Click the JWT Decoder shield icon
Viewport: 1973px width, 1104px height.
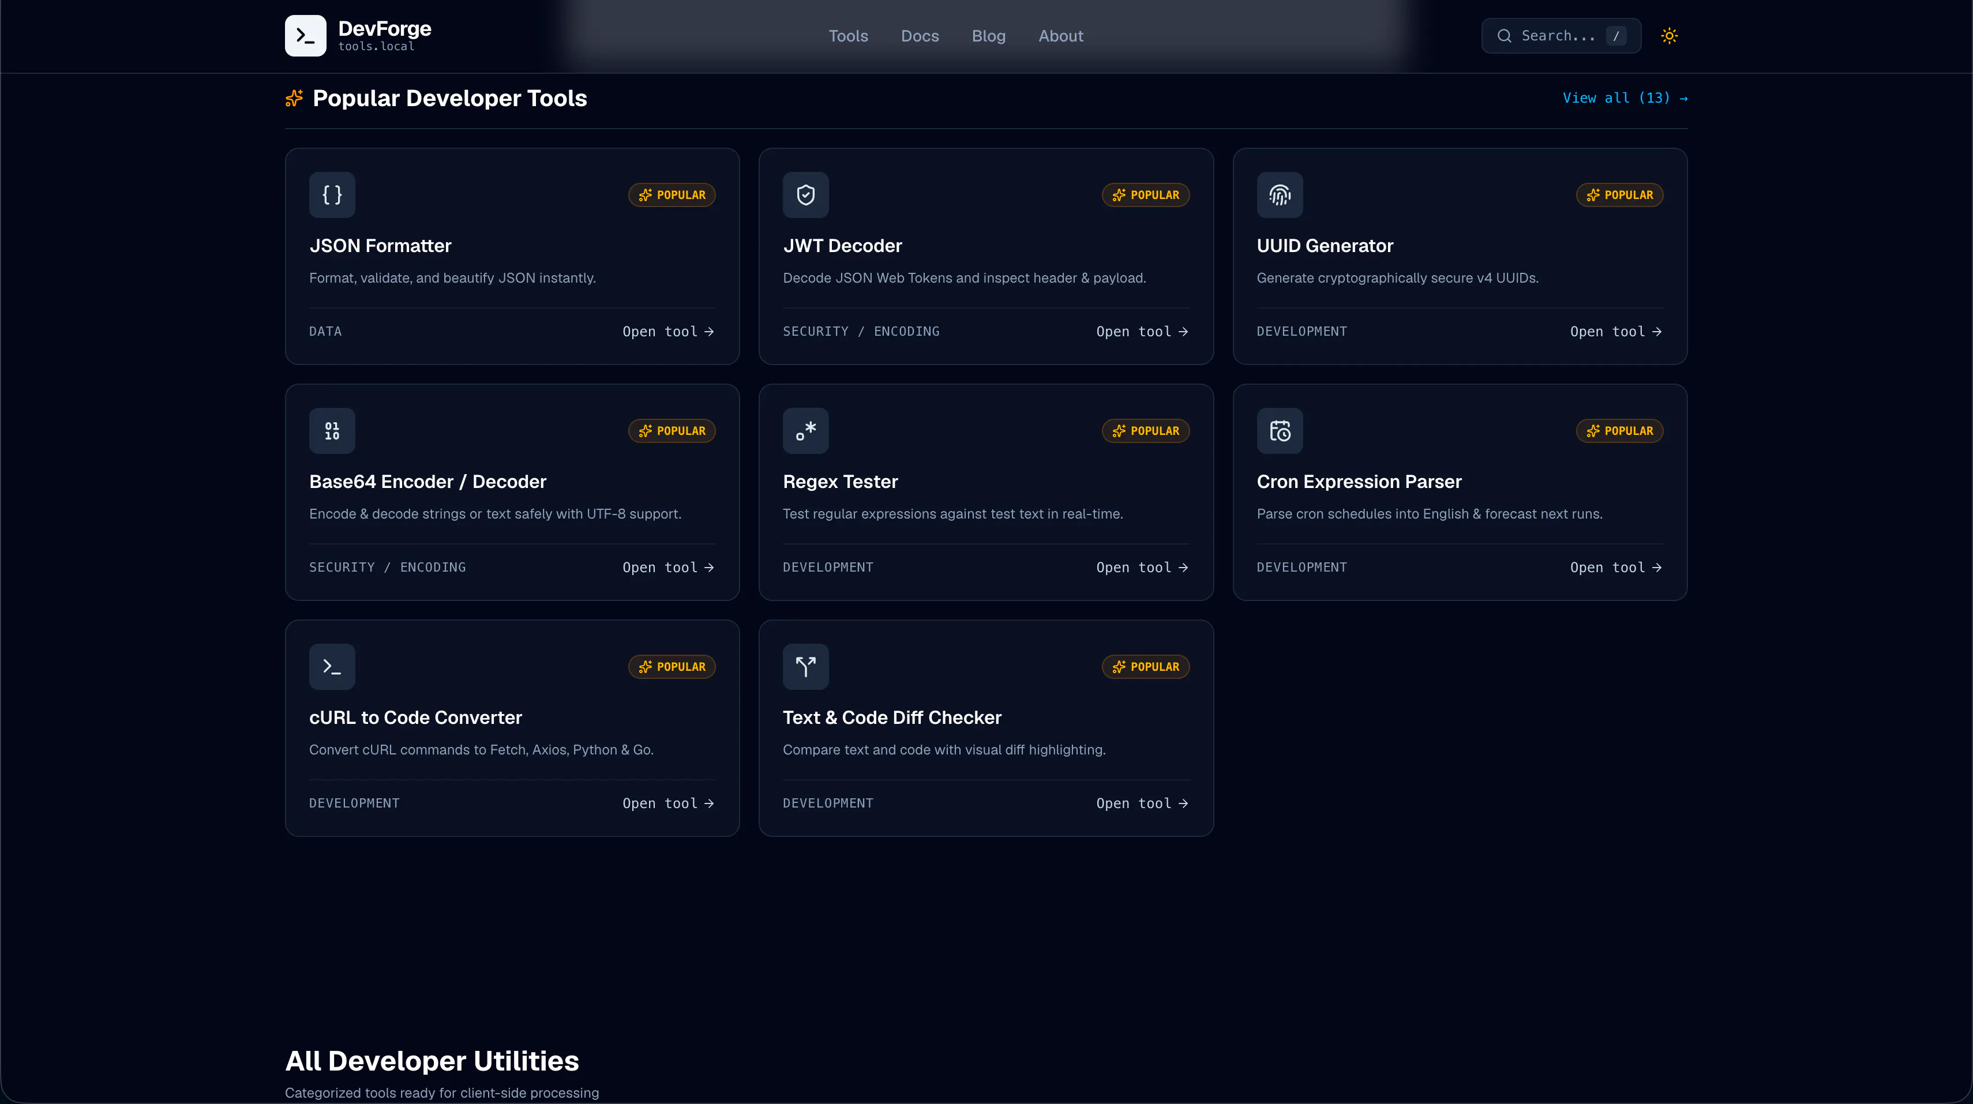pyautogui.click(x=805, y=194)
